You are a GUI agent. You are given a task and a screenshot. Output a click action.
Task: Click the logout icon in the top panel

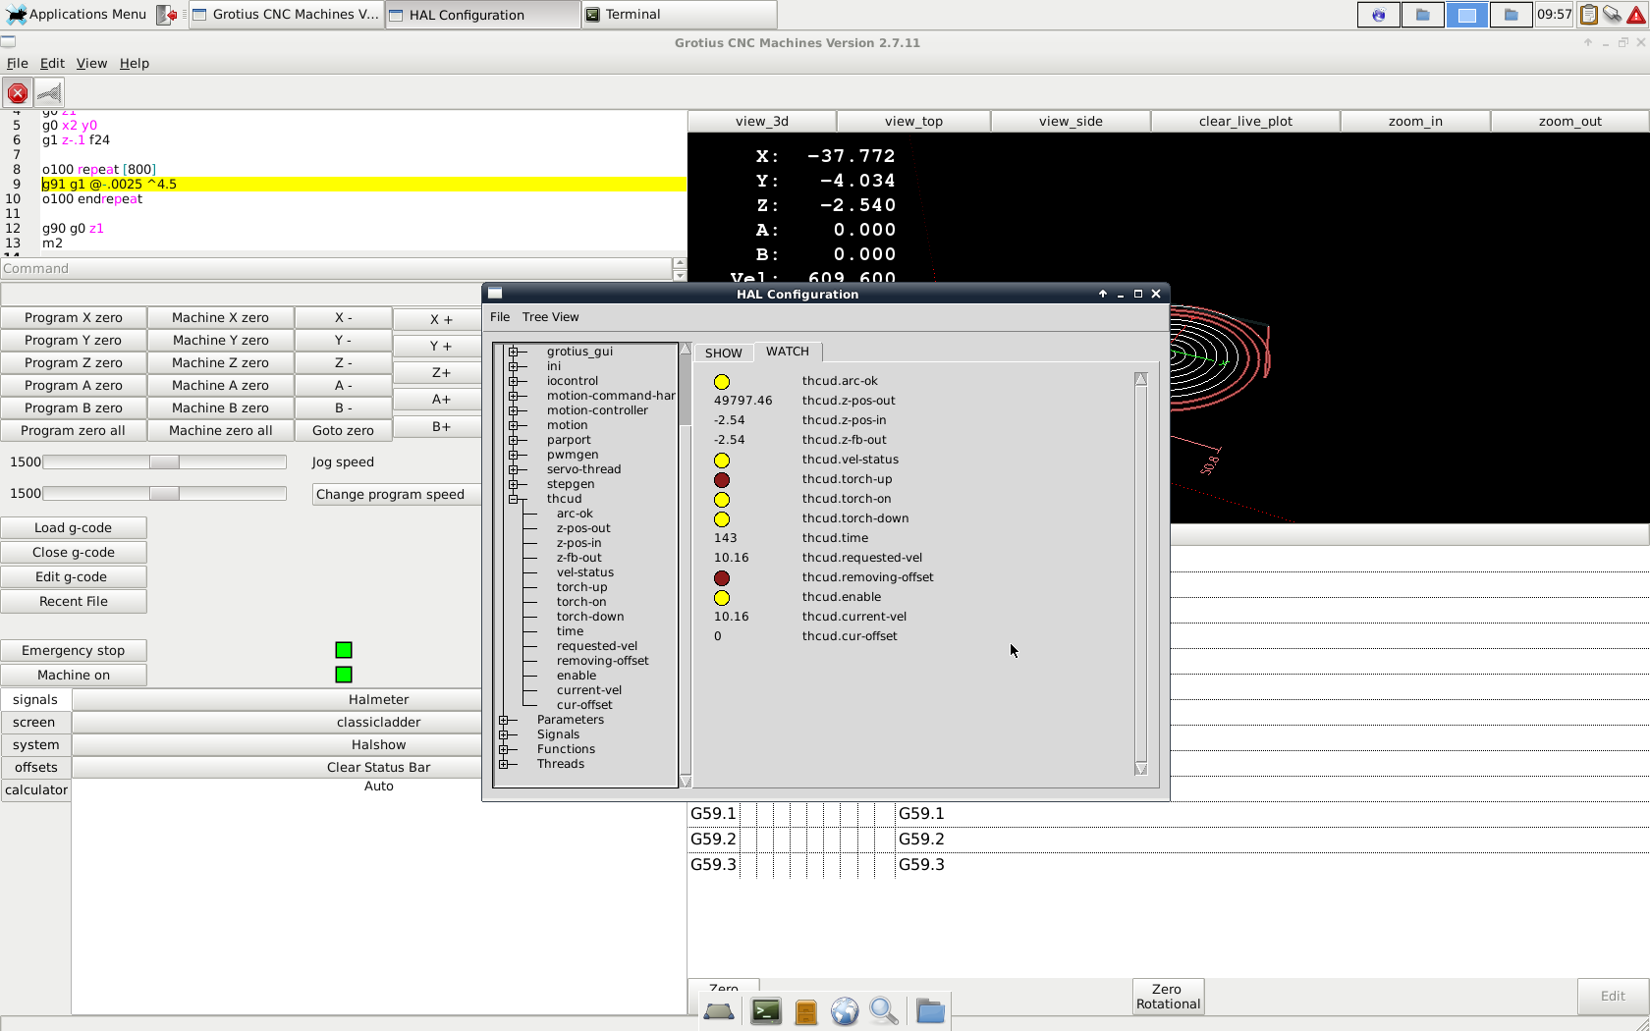coord(168,15)
